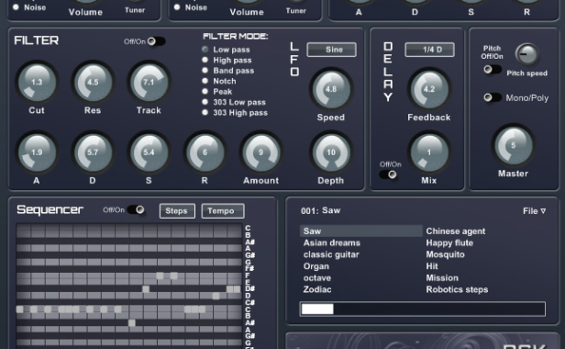The image size is (565, 349).
Task: Click the filter Res knob
Action: pyautogui.click(x=93, y=83)
